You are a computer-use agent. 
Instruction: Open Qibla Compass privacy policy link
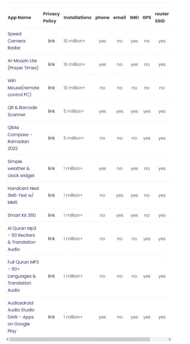pos(51,138)
